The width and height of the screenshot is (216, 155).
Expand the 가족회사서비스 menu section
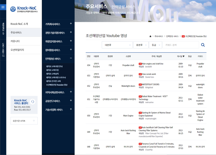coord(71,24)
